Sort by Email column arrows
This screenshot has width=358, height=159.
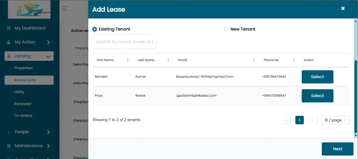254,60
